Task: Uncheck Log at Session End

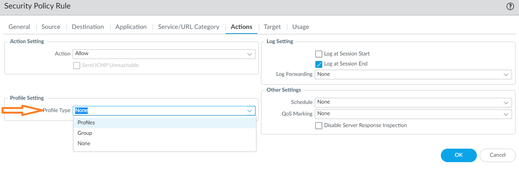Action: point(319,64)
